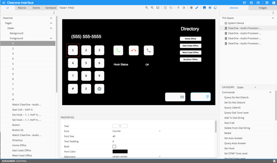Image resolution: width=277 pixels, height=163 pixels.
Task: Switch to the Events tab
Action: coord(36,8)
